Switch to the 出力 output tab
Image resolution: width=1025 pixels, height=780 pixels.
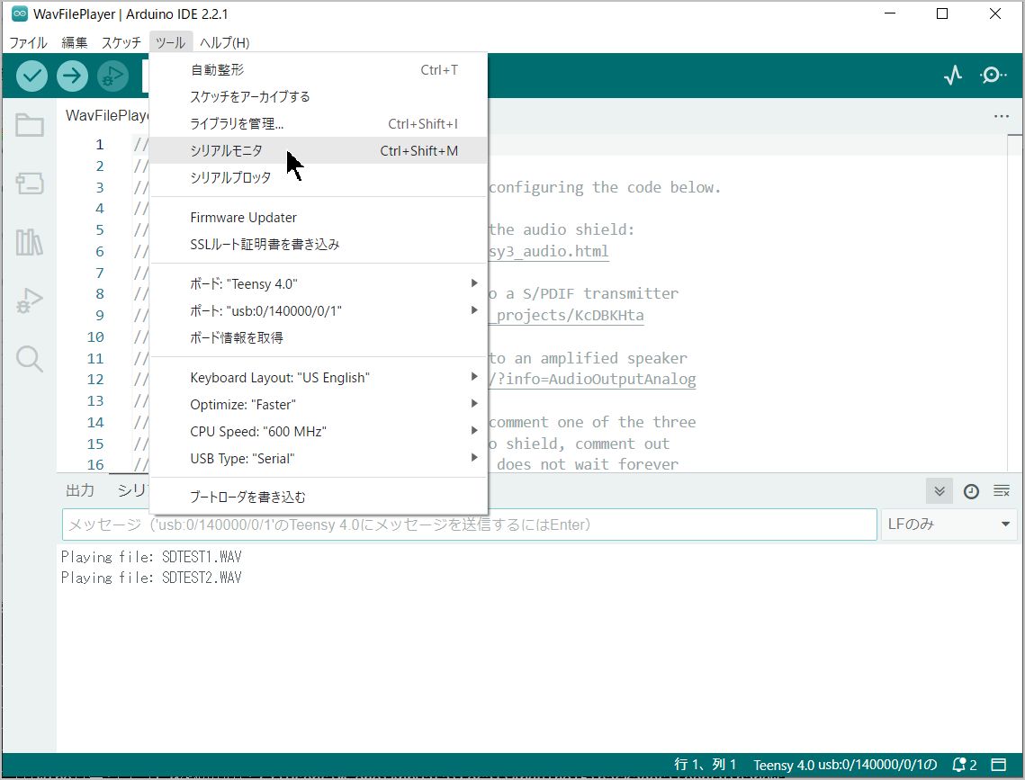[x=80, y=490]
